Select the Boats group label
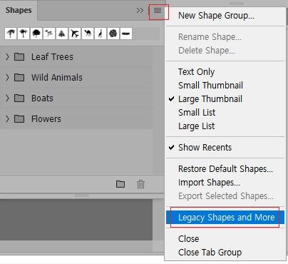The image size is (288, 264). [x=42, y=98]
